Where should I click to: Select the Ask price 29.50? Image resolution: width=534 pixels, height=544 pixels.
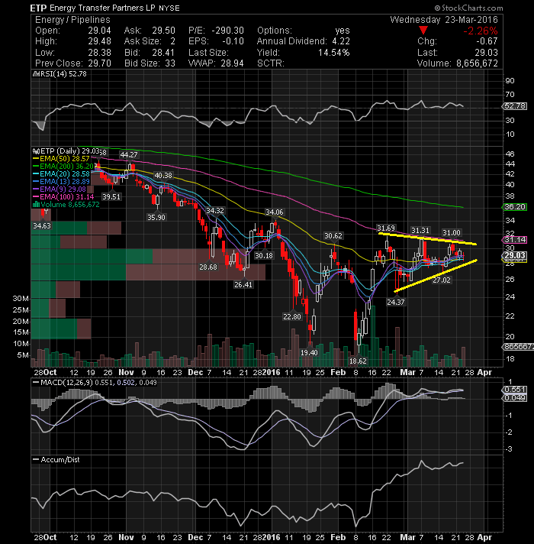coord(163,31)
